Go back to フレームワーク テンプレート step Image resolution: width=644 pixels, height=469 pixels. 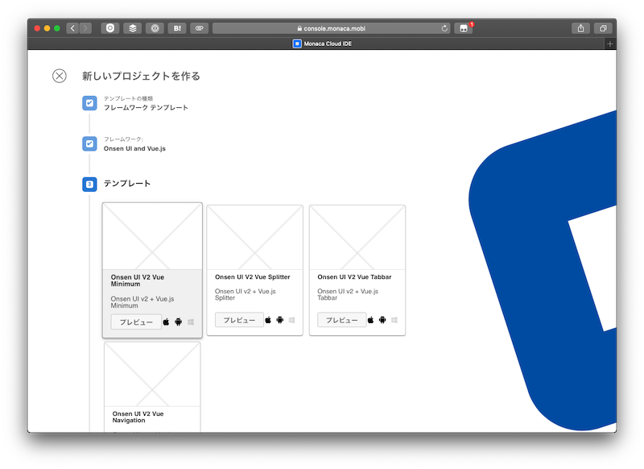(146, 108)
